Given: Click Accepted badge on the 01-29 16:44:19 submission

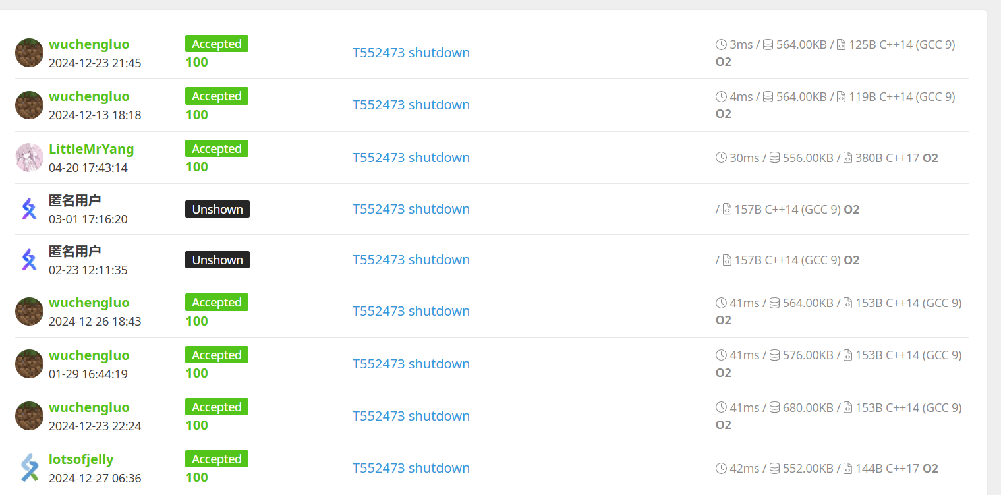Looking at the screenshot, I should tap(217, 355).
